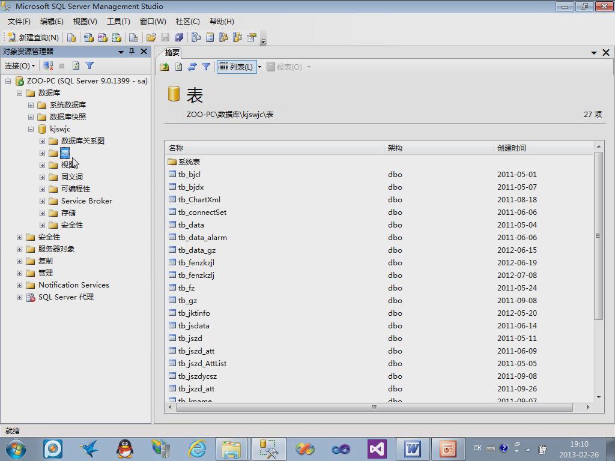Screen dimensions: 615x461
Task: Click the Open File folder icon
Action: pyautogui.click(x=151, y=37)
